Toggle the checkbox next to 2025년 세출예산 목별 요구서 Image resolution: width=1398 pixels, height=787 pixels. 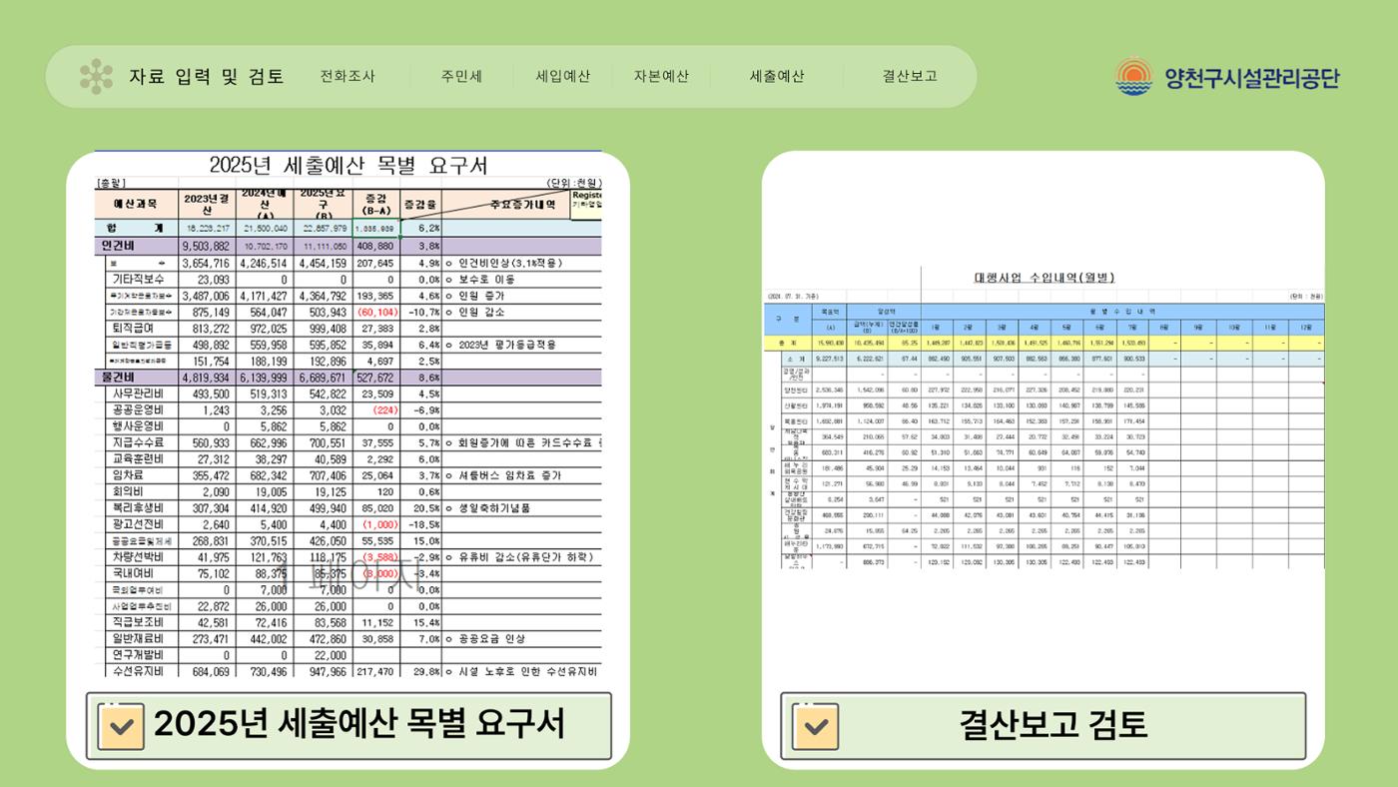121,726
